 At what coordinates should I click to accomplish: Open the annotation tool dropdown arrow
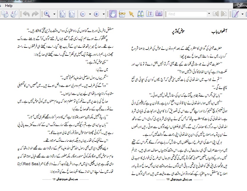click(243, 14)
